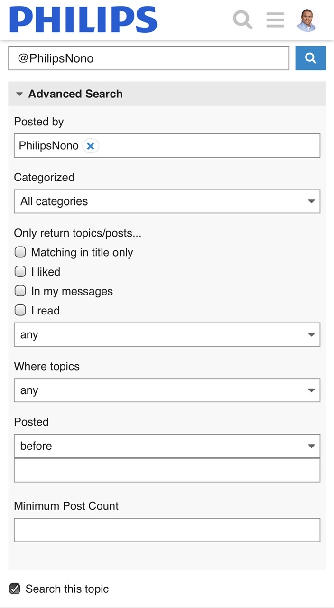
Task: Click the Philips logo
Action: click(83, 20)
